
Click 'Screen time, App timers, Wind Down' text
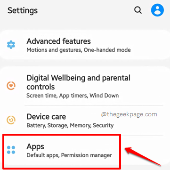(x=73, y=96)
